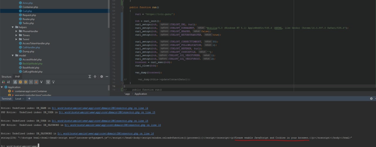376x147 pixels.
Task: Open BaseModel.php file
Action: [31, 68]
